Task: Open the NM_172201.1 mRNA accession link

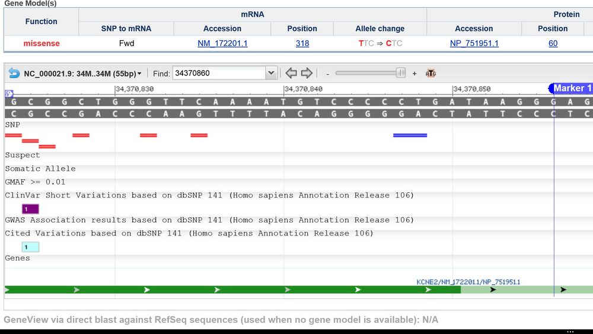Action: tap(222, 43)
